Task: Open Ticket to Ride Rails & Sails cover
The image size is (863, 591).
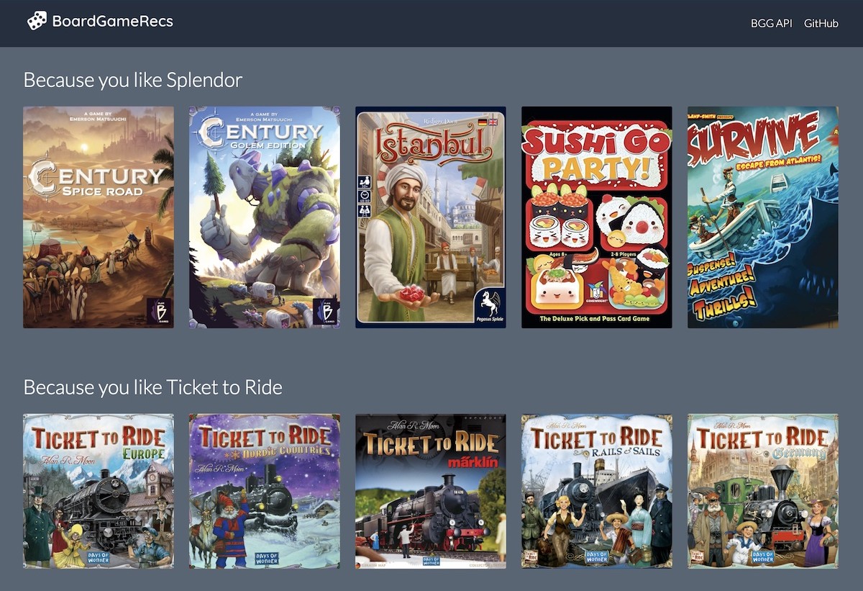Action: pyautogui.click(x=597, y=491)
